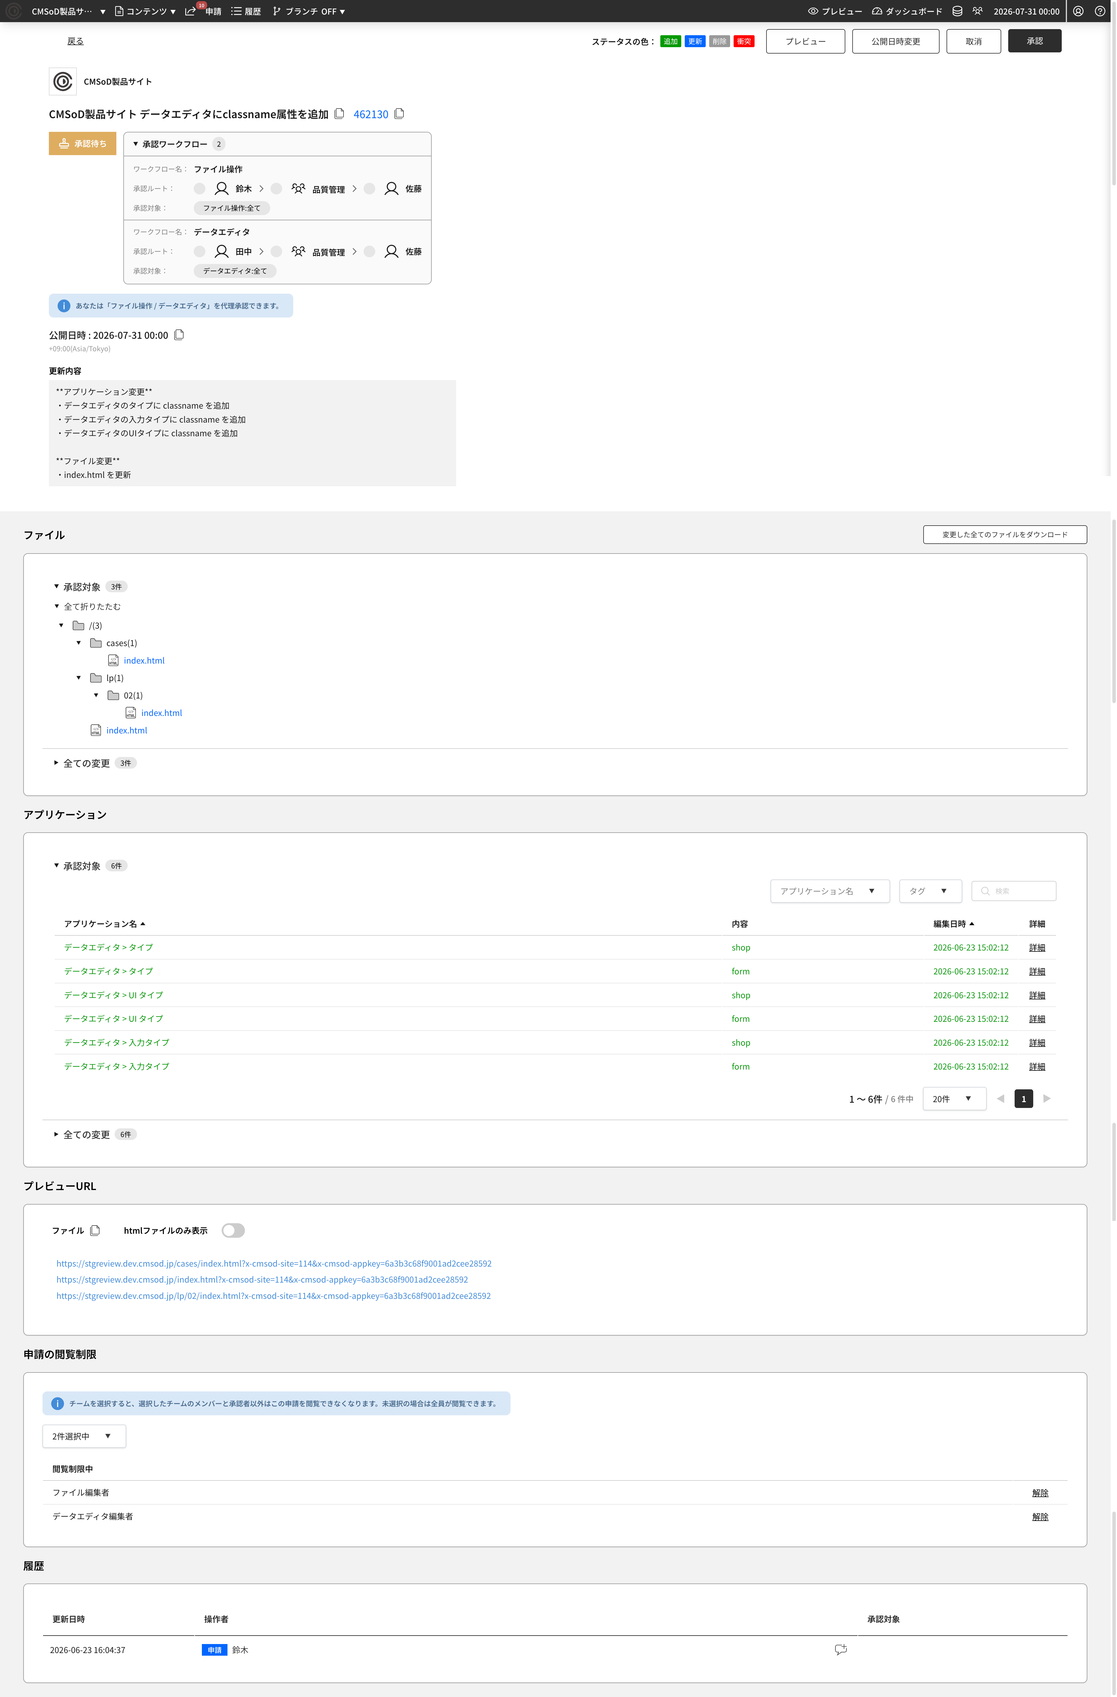Viewport: 1117px width, 1697px height.
Task: Copy request ID 462130 via copy icon
Action: pos(399,114)
